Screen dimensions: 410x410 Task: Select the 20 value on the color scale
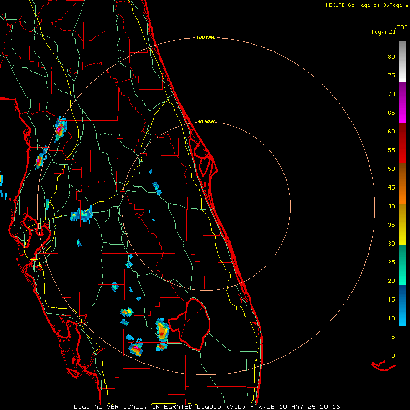[391, 281]
